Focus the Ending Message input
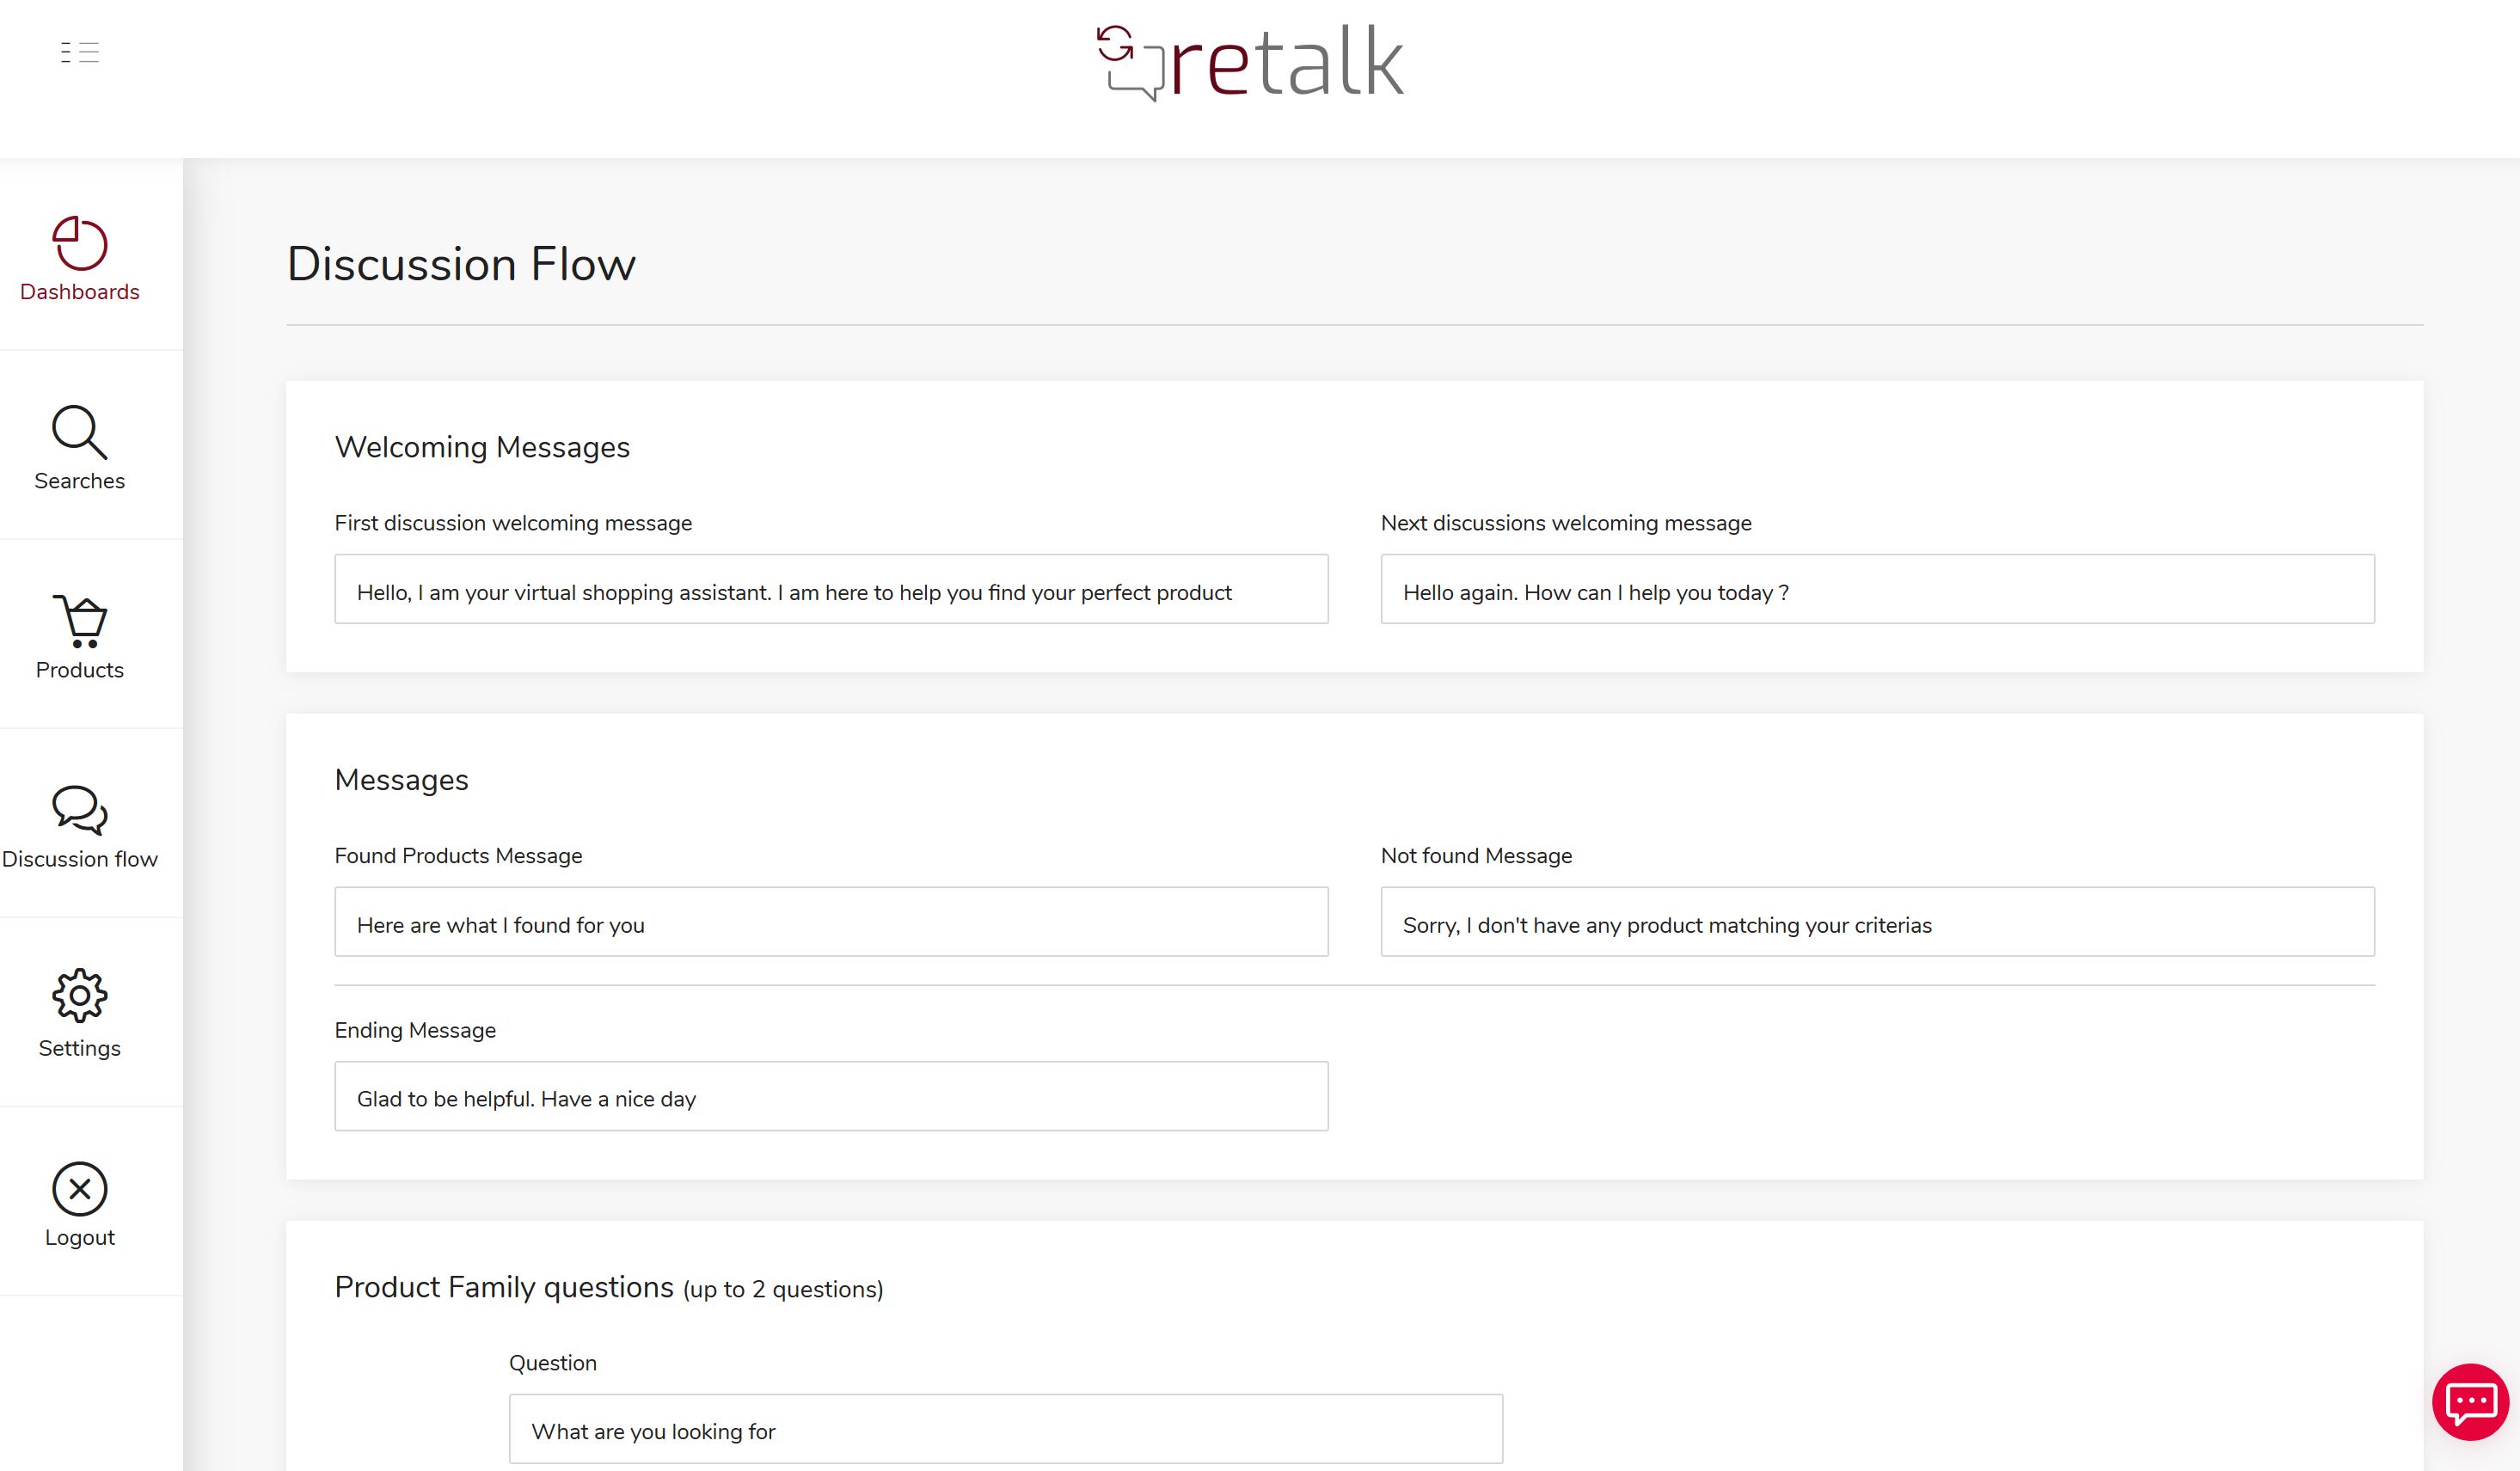This screenshot has width=2520, height=1471. tap(831, 1097)
